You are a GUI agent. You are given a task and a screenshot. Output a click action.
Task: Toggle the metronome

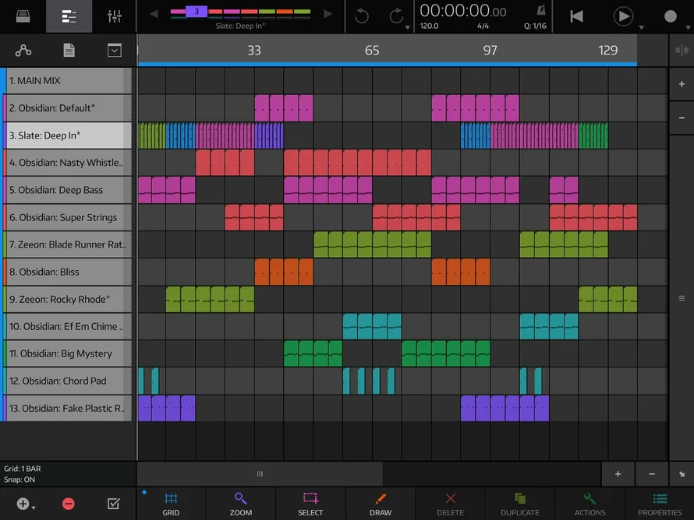pos(541,11)
